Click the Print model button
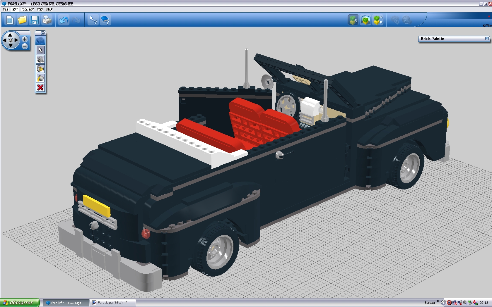 click(47, 20)
